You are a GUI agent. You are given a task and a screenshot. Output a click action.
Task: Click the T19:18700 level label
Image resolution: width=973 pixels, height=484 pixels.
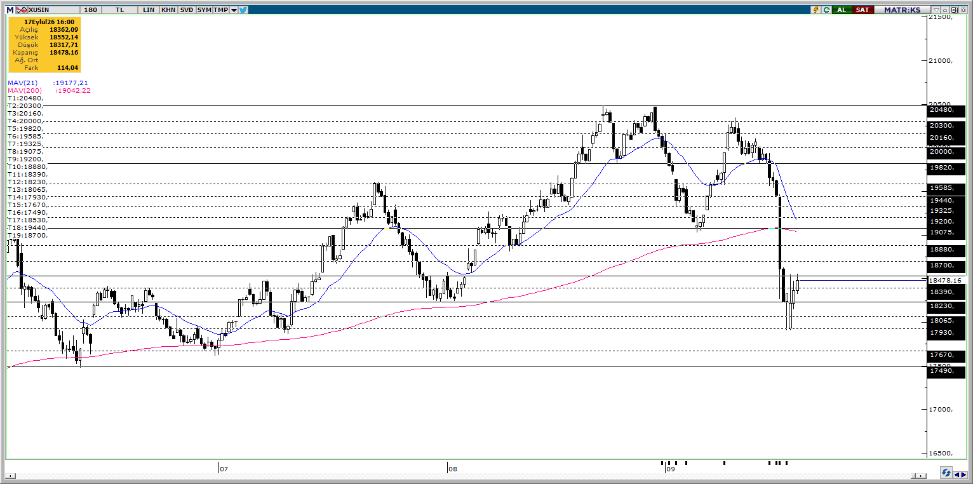(x=27, y=236)
